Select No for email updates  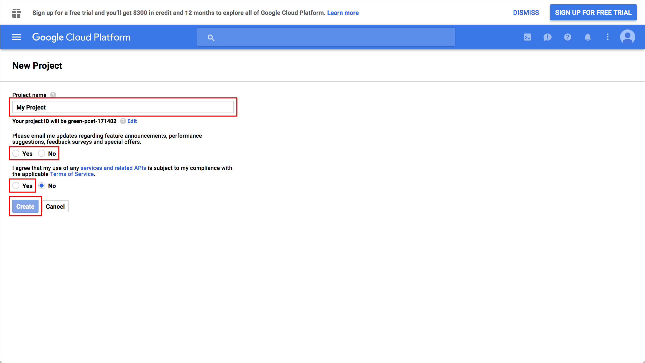42,153
